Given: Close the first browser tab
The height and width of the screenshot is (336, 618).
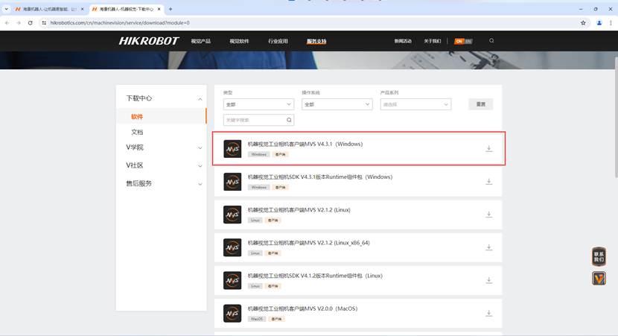Looking at the screenshot, I should click(82, 9).
